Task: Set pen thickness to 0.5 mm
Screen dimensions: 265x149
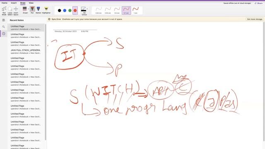Action: [x=117, y=10]
